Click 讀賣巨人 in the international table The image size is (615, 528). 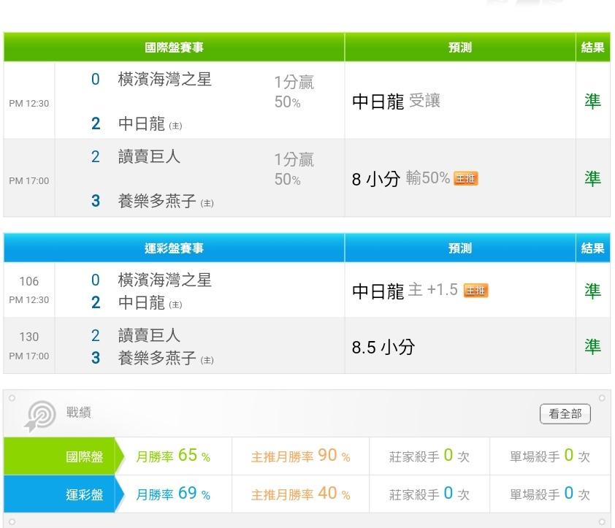point(149,156)
